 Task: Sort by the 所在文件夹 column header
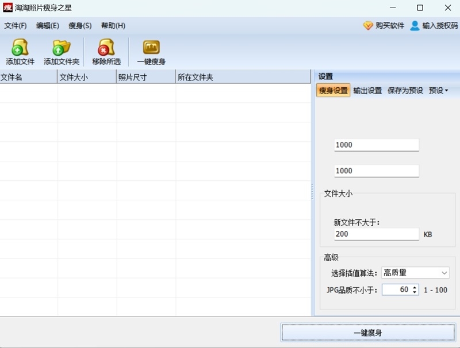click(x=243, y=77)
